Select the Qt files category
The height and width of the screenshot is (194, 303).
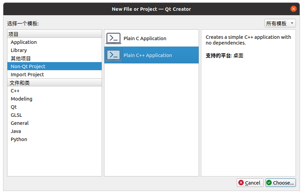[x=55, y=107]
